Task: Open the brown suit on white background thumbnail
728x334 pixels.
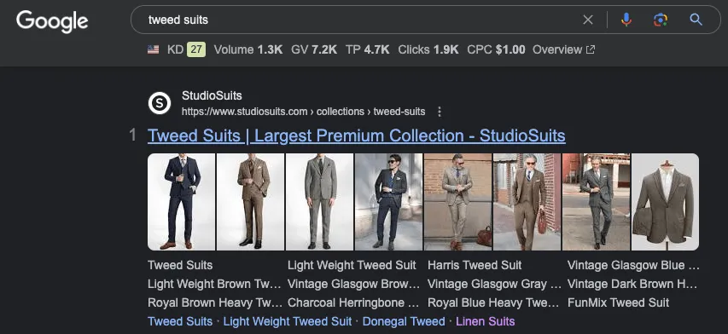Action: tap(250, 202)
